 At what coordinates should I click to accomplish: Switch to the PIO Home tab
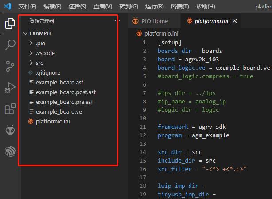click(150, 21)
